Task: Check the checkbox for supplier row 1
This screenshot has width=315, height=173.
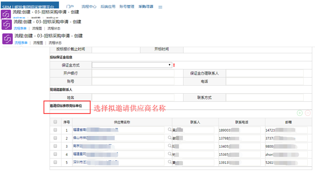Action: point(55,130)
